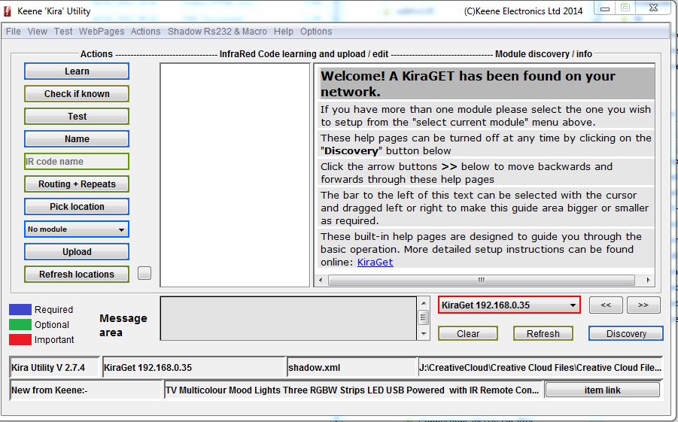Click the help panel horizontal scrollbar thumb

point(482,280)
